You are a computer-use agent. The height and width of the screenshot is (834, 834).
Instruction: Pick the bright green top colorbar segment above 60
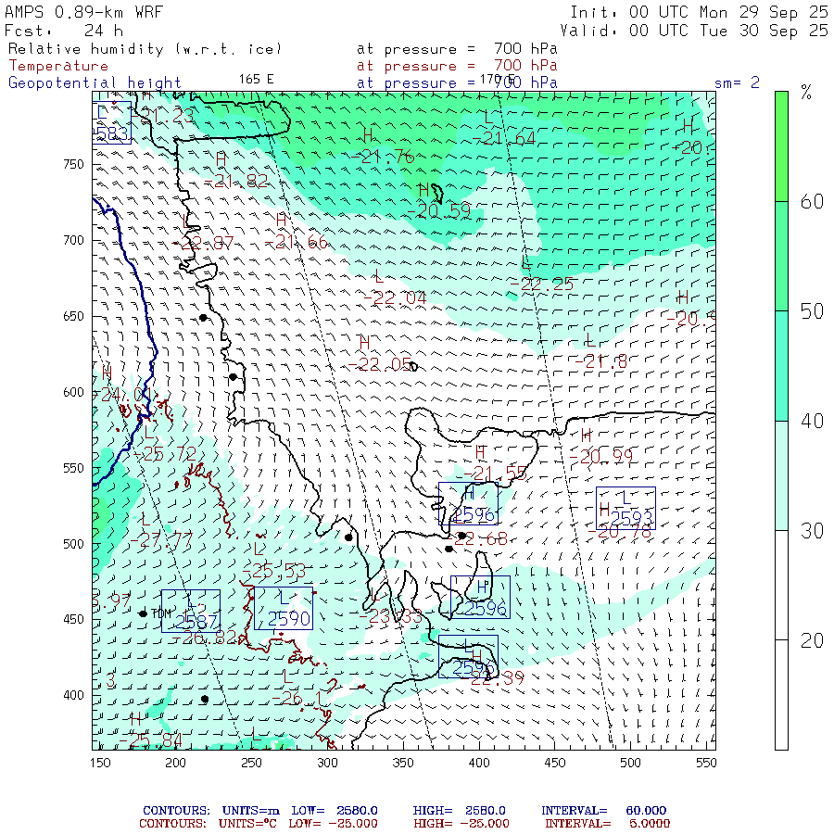(781, 146)
